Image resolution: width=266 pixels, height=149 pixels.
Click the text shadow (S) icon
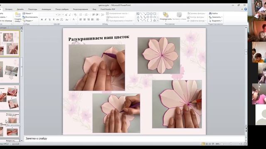point(54,19)
